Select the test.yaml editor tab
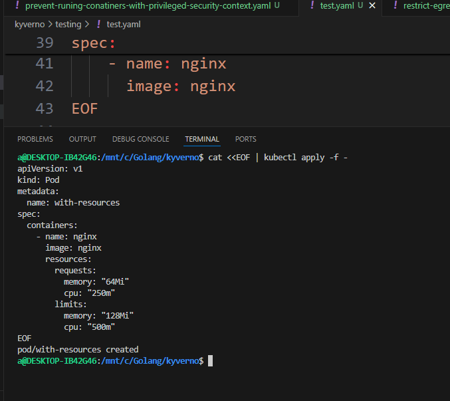450x401 pixels. (x=337, y=5)
